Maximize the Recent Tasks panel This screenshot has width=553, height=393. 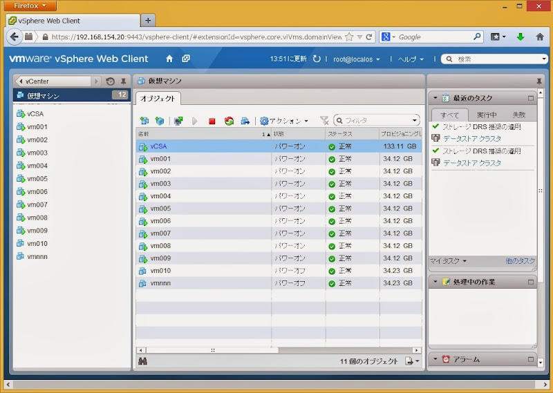click(x=531, y=98)
